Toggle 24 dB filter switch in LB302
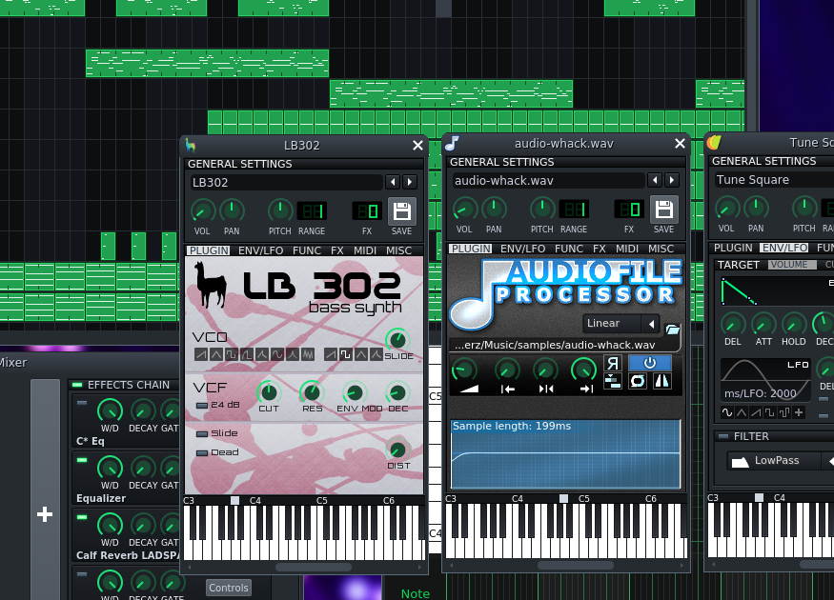This screenshot has width=834, height=600. click(x=202, y=406)
